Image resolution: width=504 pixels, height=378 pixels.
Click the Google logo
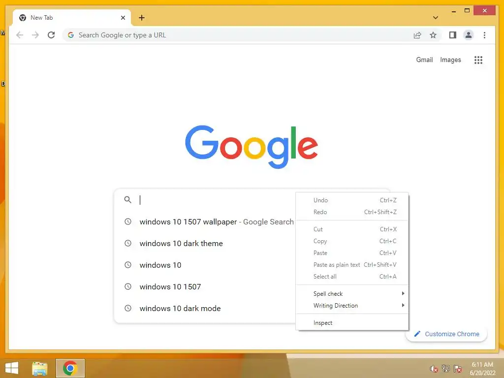[252, 147]
